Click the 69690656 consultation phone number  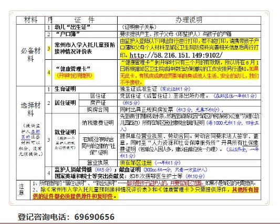pyautogui.click(x=94, y=217)
